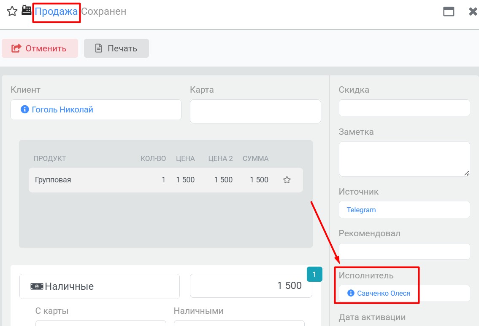Click the Рекомендовал input field
This screenshot has height=326, width=479.
click(x=404, y=251)
